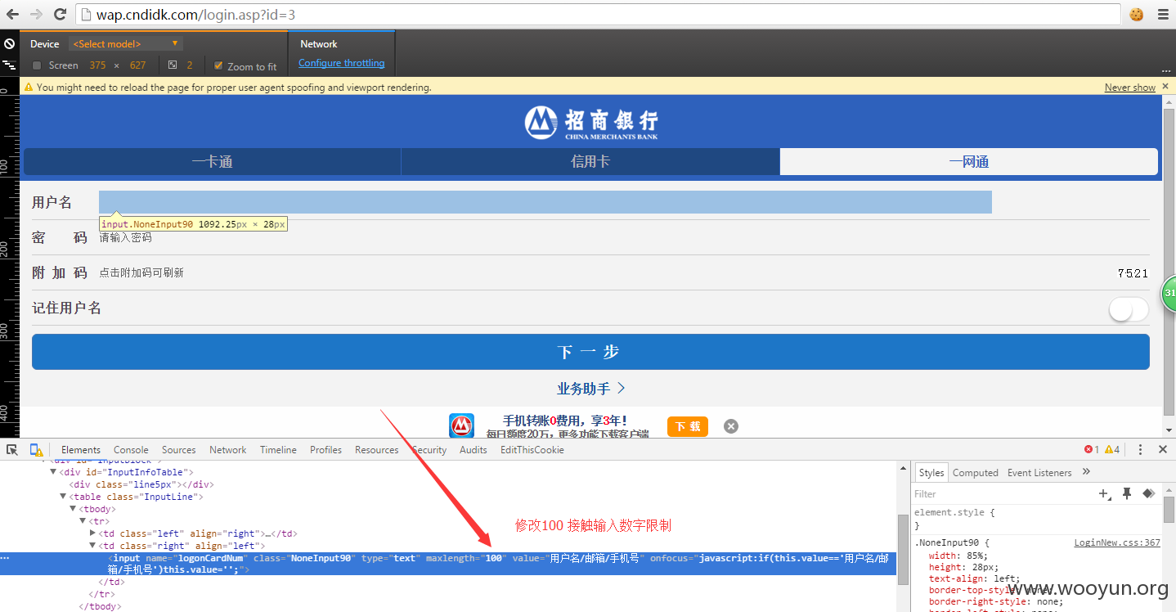Show more Styles sidebar tabs chevron
This screenshot has width=1176, height=612.
click(1086, 472)
